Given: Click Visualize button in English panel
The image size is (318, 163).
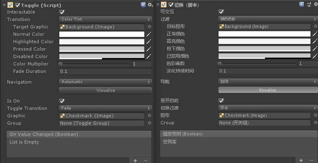Looking at the screenshot, I should [x=105, y=90].
